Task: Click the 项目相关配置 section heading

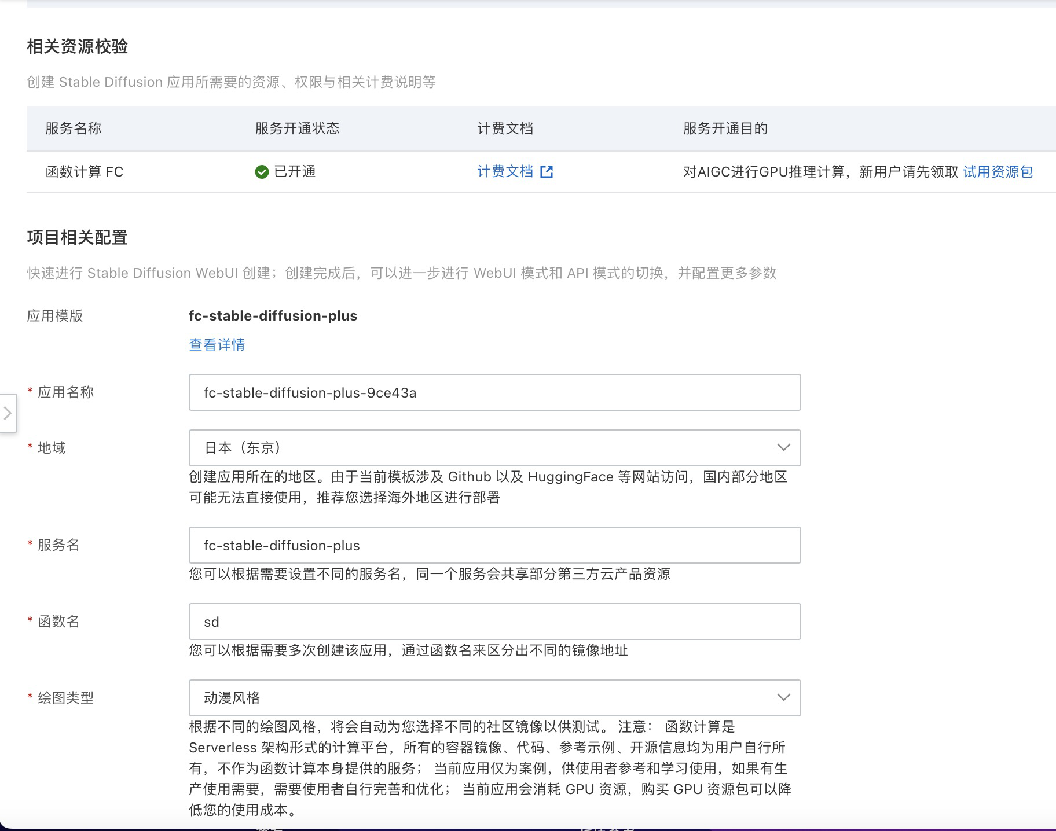Action: (x=78, y=237)
